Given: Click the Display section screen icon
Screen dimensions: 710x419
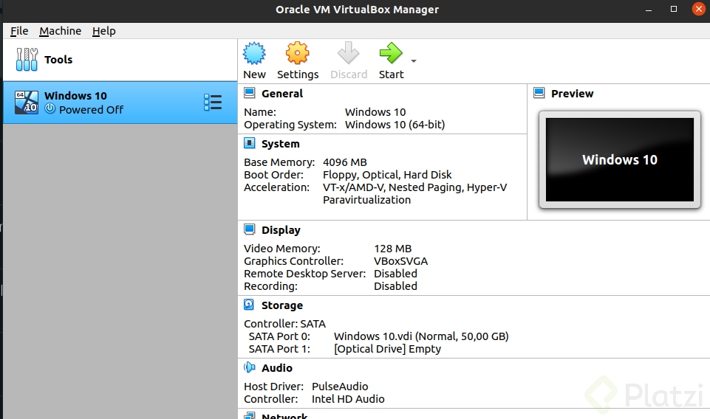Looking at the screenshot, I should click(x=250, y=229).
